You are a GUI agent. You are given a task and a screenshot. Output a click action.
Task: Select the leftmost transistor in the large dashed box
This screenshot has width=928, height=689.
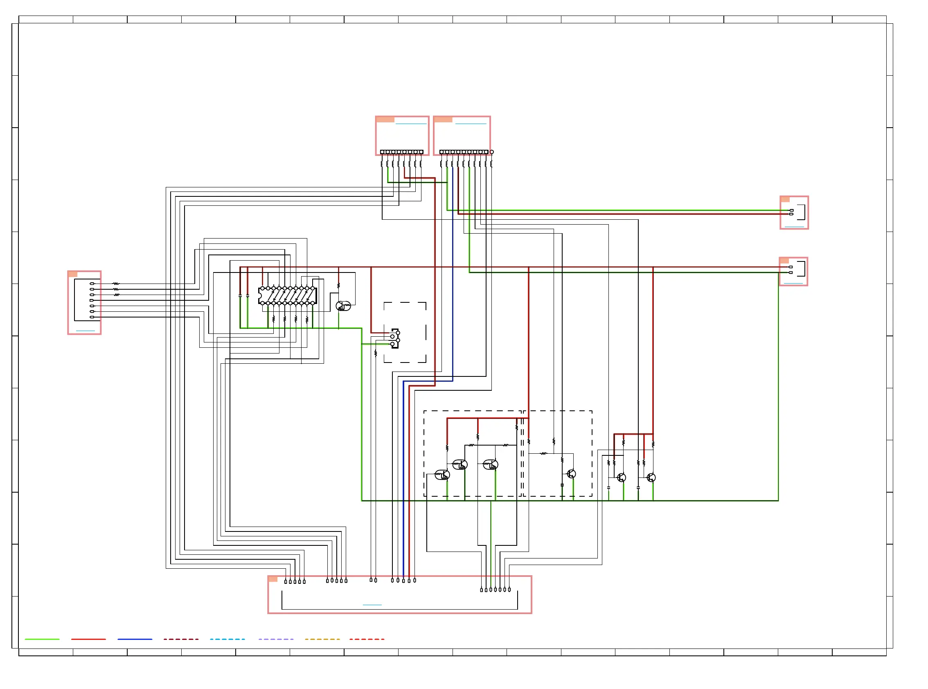click(443, 475)
